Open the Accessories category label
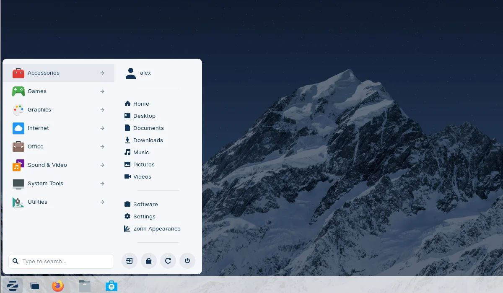The image size is (503, 293). [x=44, y=73]
